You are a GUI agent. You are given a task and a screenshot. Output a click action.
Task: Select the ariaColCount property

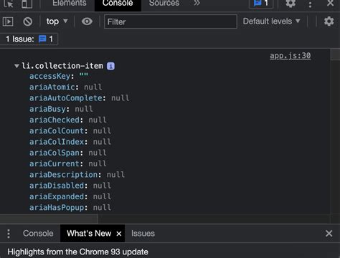point(57,131)
